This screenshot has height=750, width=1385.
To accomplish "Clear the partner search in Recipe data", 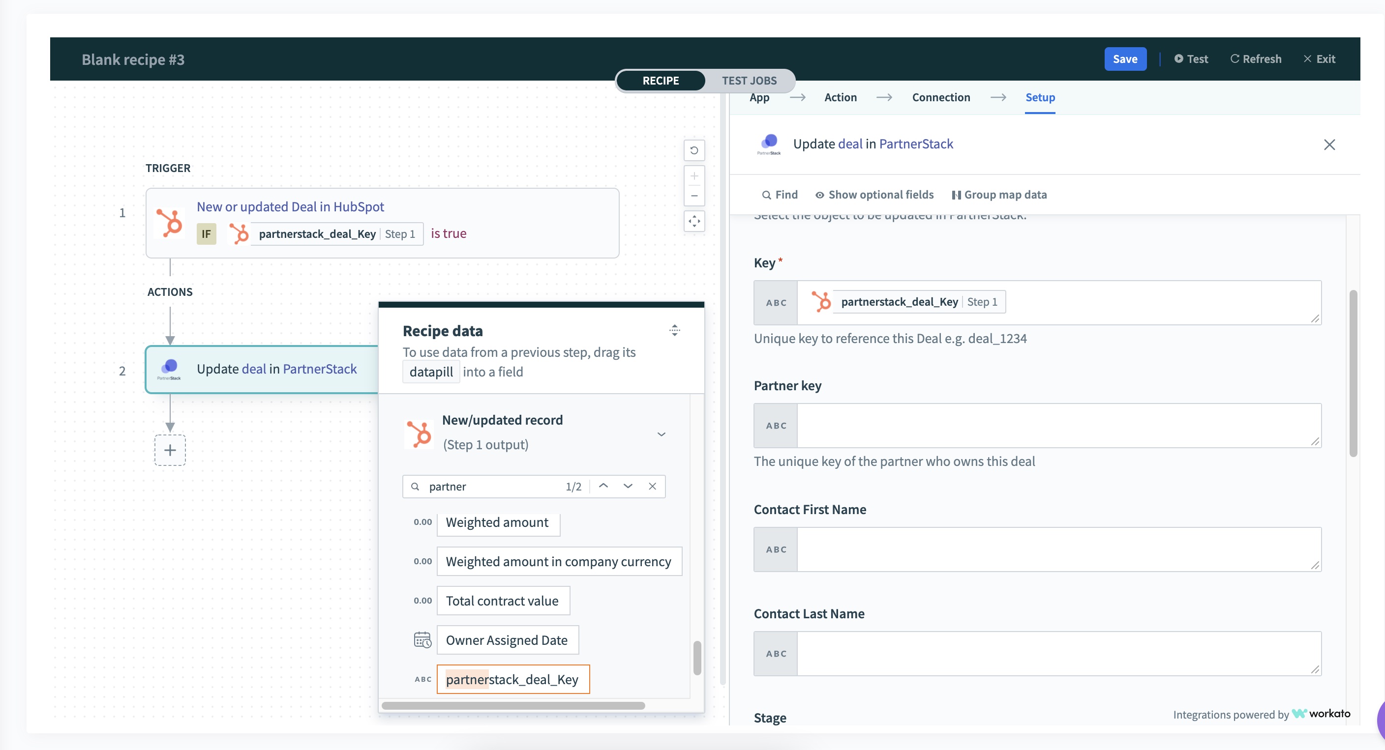I will tap(652, 486).
